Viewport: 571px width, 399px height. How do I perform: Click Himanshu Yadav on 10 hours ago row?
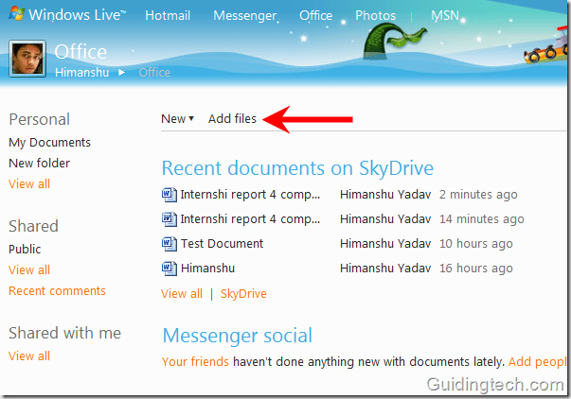385,244
